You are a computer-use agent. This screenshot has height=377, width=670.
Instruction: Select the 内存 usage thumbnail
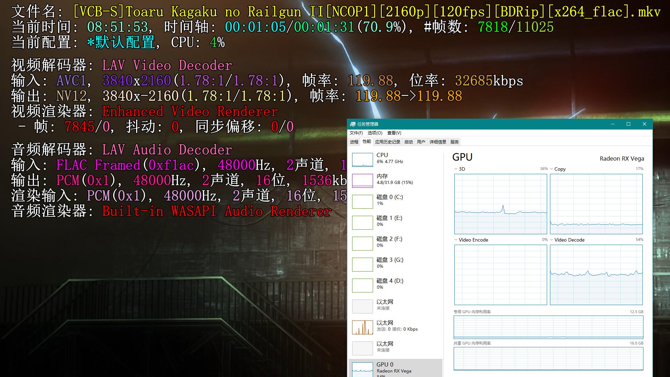click(363, 180)
